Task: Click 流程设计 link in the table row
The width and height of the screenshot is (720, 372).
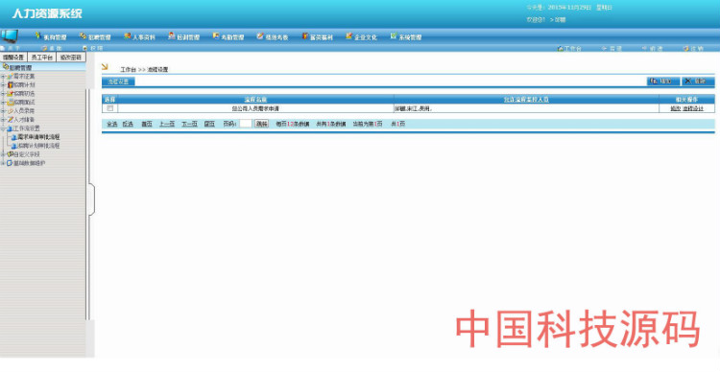Action: tap(693, 108)
